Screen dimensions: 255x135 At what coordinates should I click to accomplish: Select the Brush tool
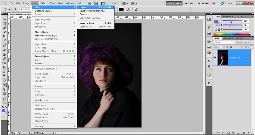[4, 50]
